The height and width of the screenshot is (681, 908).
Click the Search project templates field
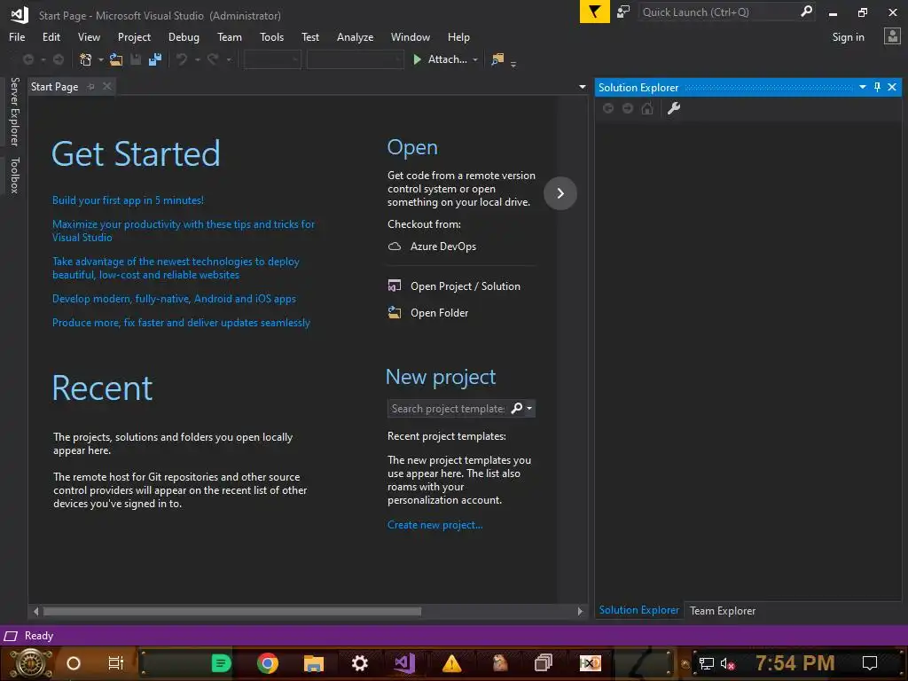[x=449, y=408]
